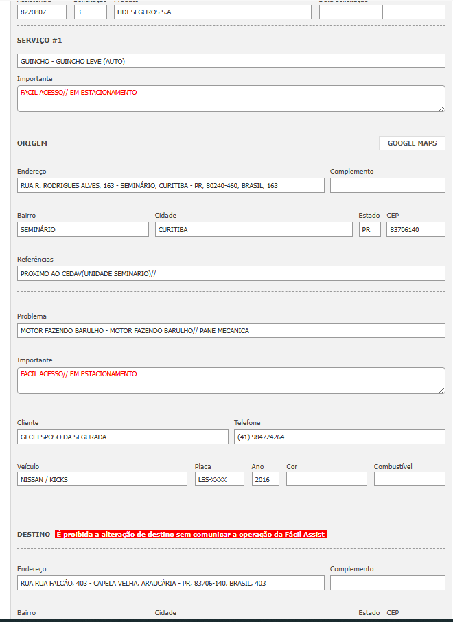This screenshot has width=453, height=622.
Task: Focus the origin Complemento field
Action: pyautogui.click(x=387, y=185)
